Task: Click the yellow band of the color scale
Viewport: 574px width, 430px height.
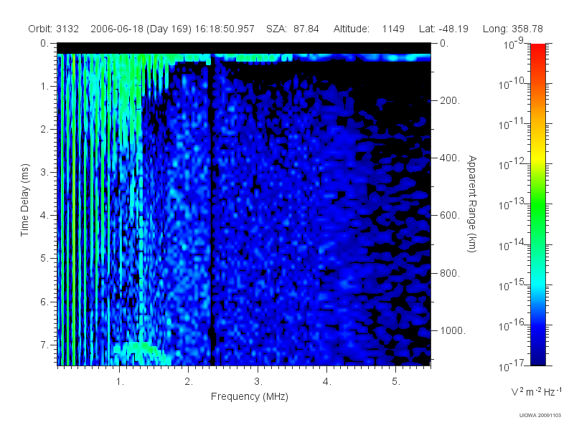Action: click(537, 157)
